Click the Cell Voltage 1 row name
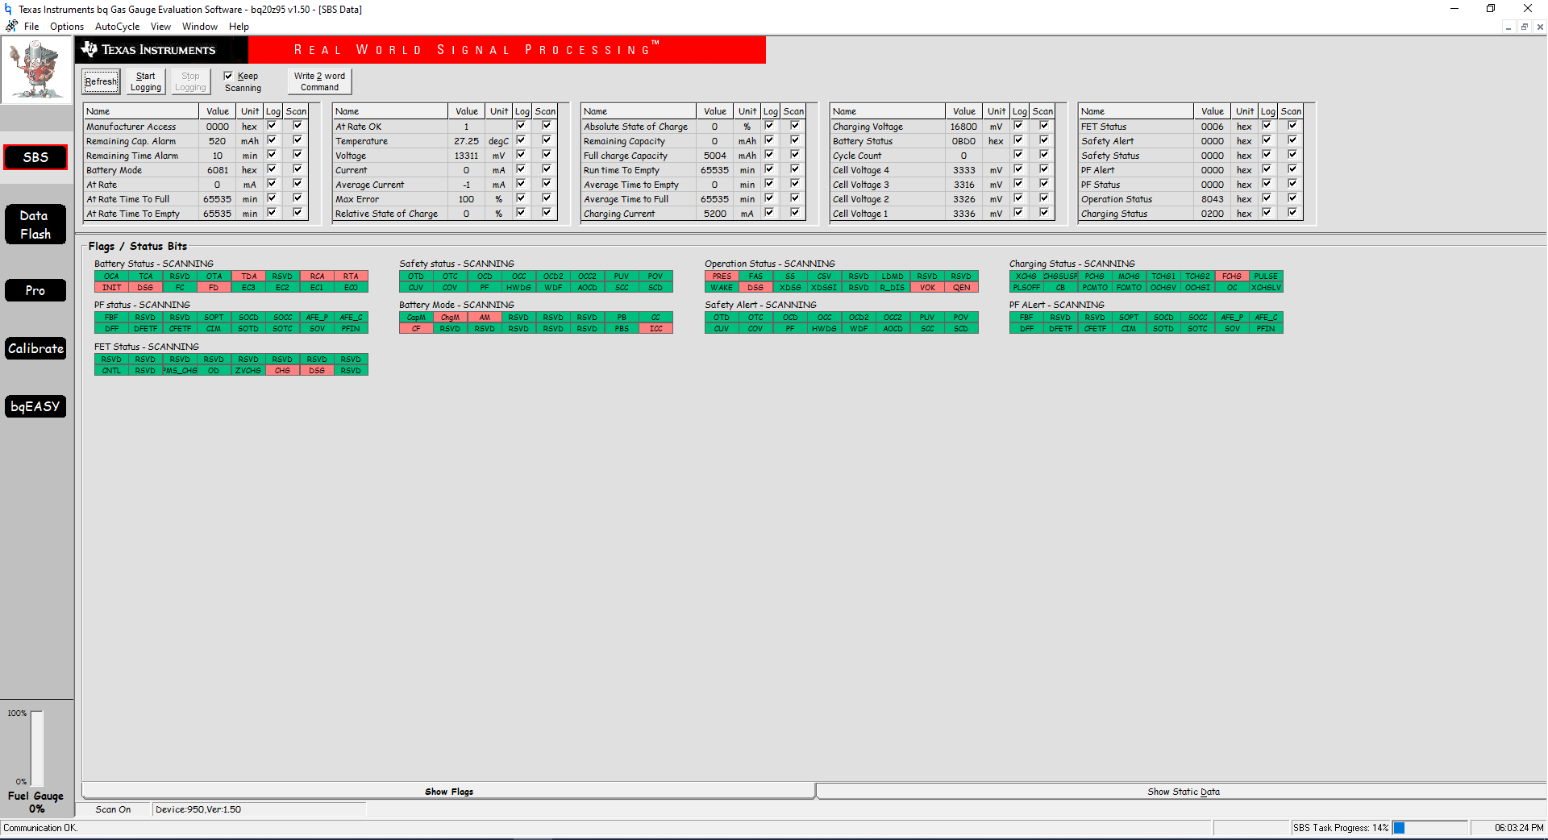The height and width of the screenshot is (840, 1548). (860, 214)
